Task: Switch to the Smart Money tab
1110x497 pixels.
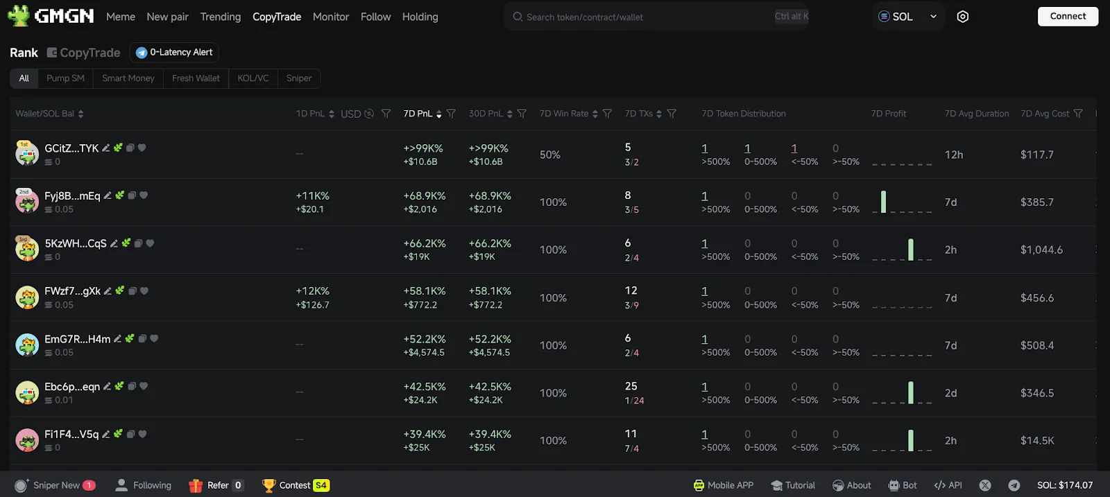Action: coord(128,78)
